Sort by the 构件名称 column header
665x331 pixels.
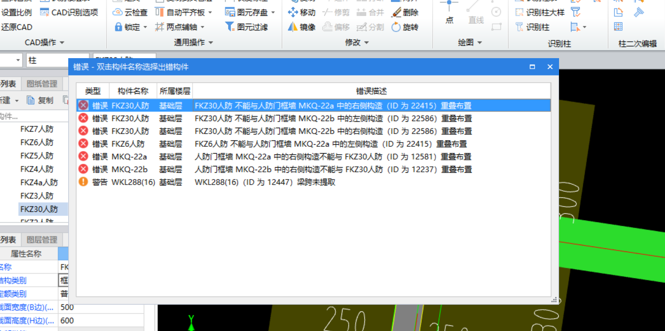pos(133,91)
